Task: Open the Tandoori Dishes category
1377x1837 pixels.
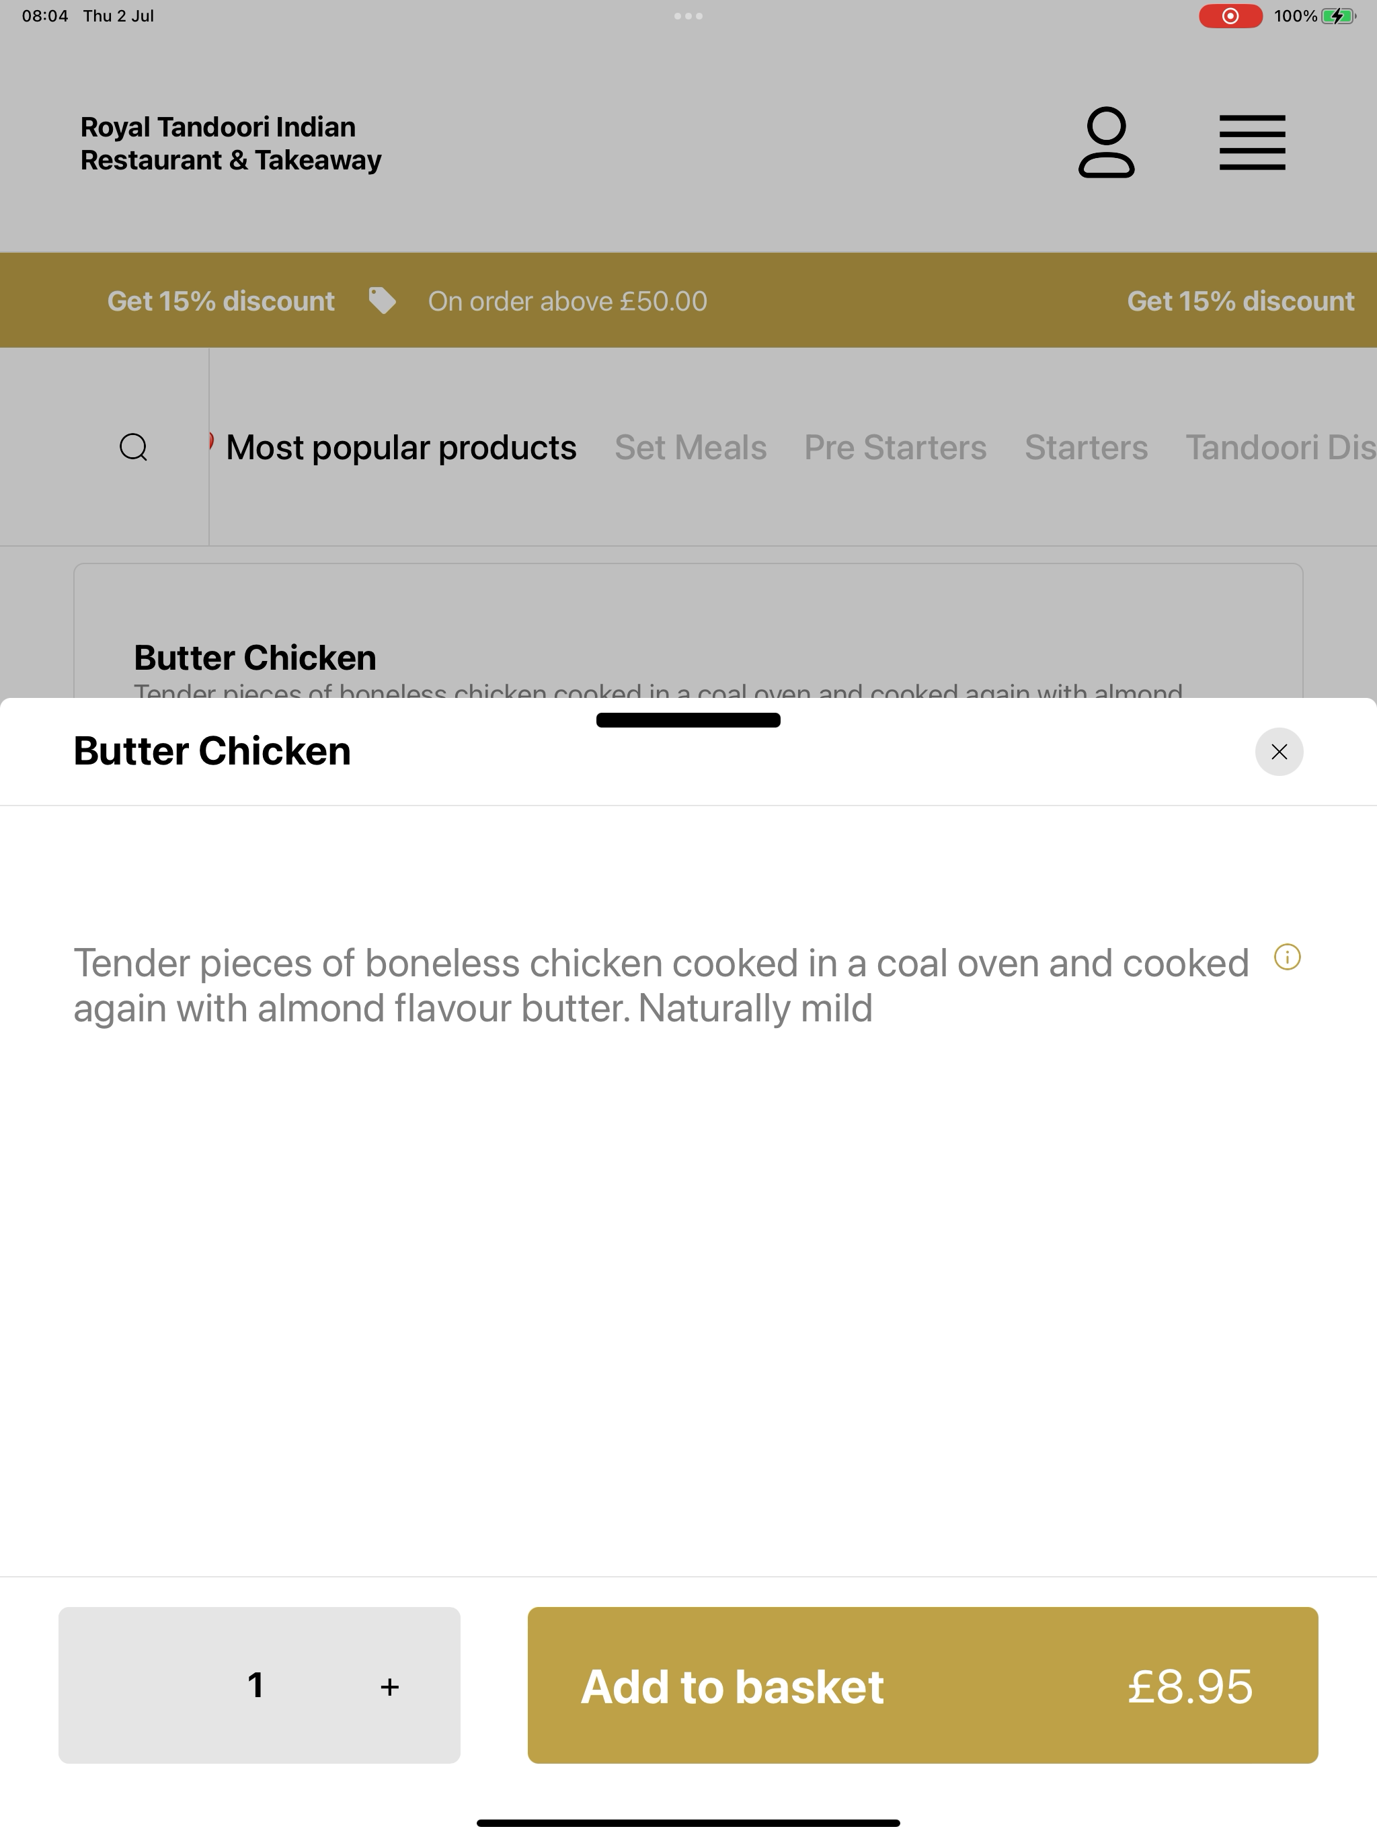Action: tap(1281, 446)
